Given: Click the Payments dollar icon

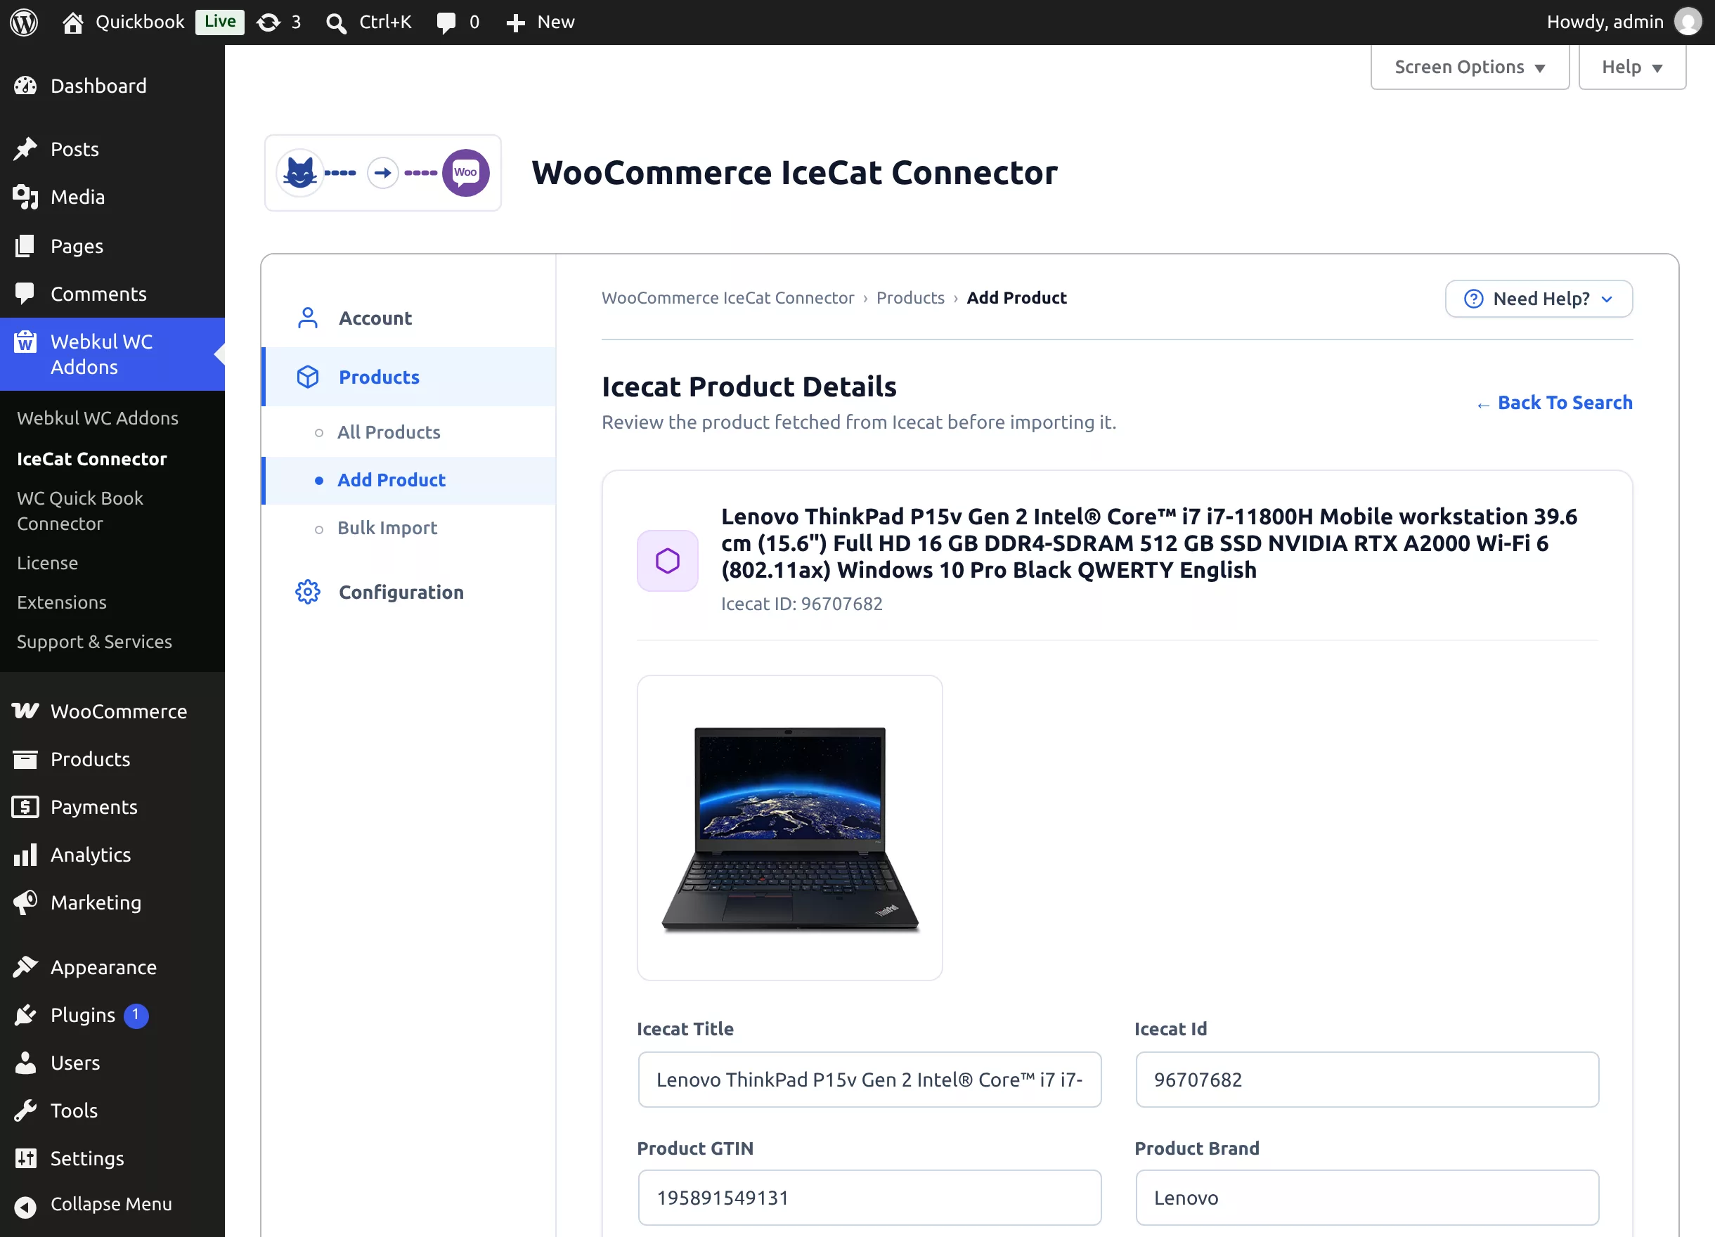Looking at the screenshot, I should point(25,807).
